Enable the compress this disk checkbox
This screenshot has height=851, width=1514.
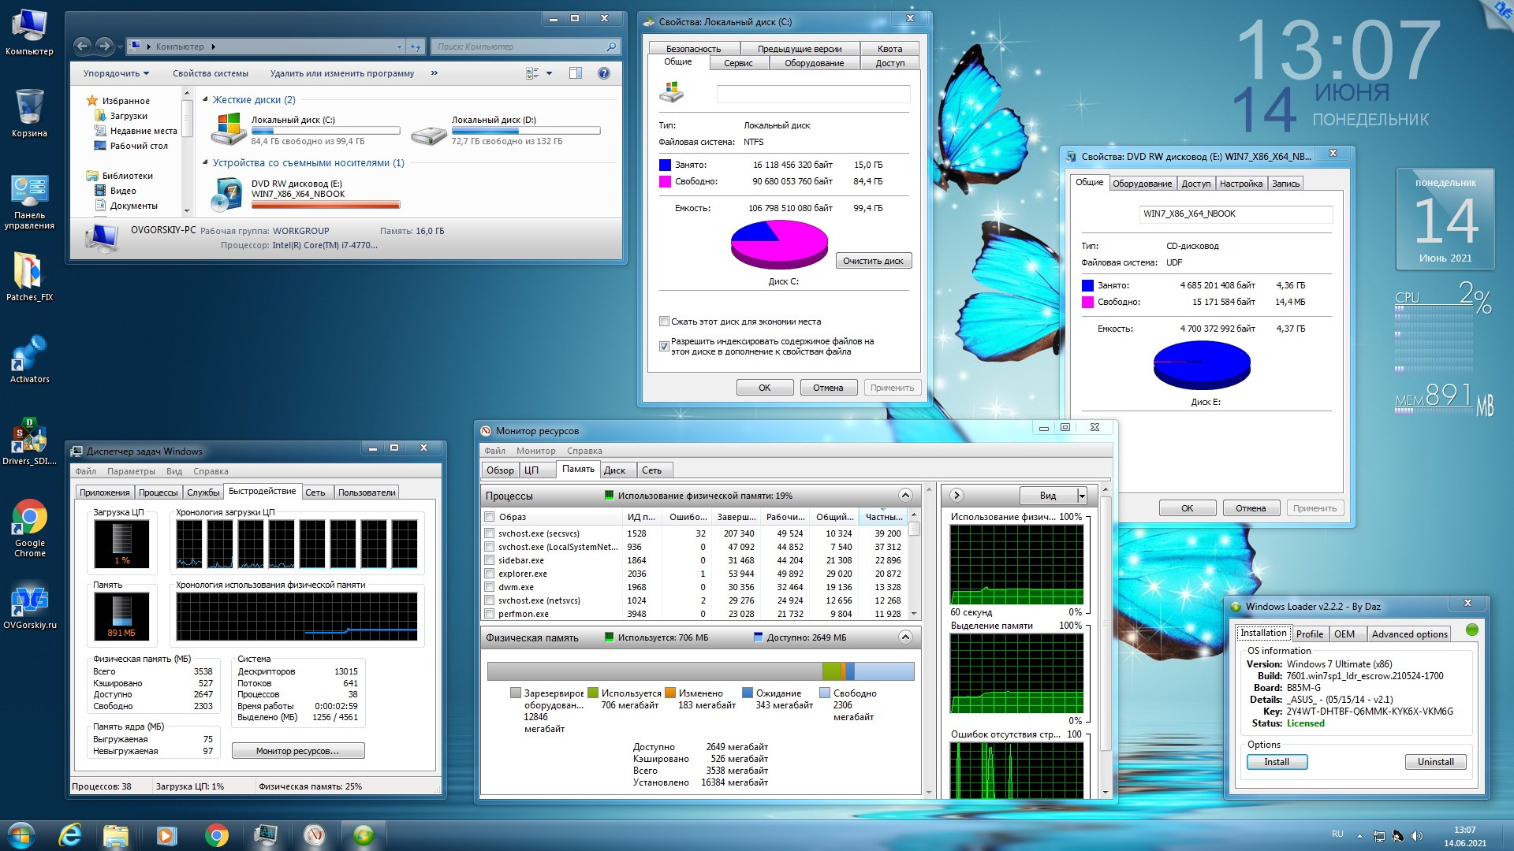[664, 321]
